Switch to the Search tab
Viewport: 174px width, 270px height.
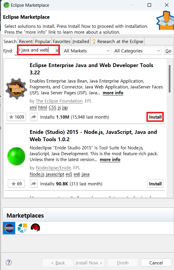point(10,42)
